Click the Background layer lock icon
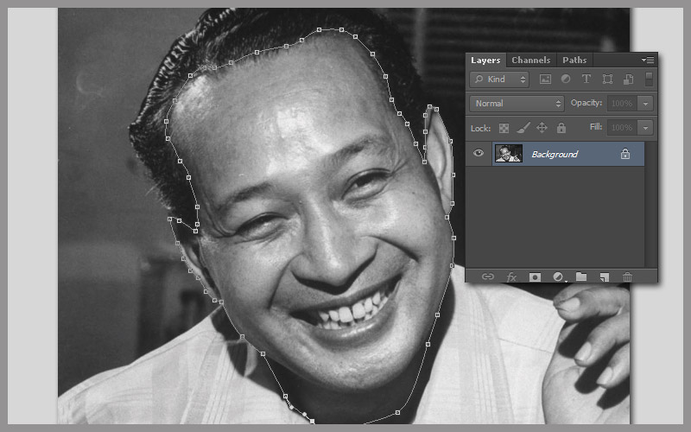The image size is (691, 432). 624,154
